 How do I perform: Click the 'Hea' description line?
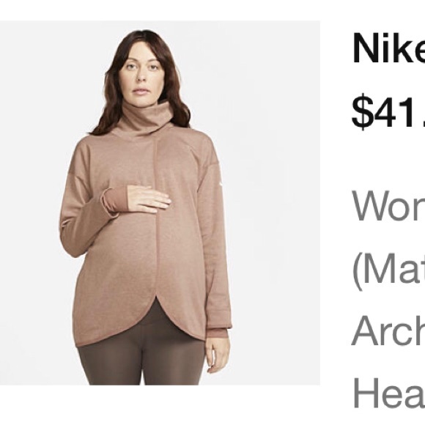click(388, 393)
